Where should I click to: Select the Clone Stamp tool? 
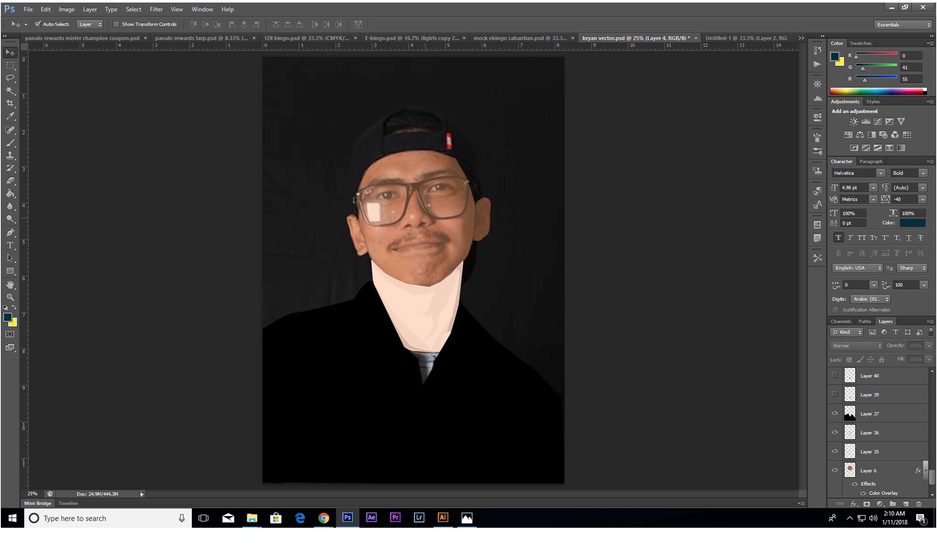10,155
